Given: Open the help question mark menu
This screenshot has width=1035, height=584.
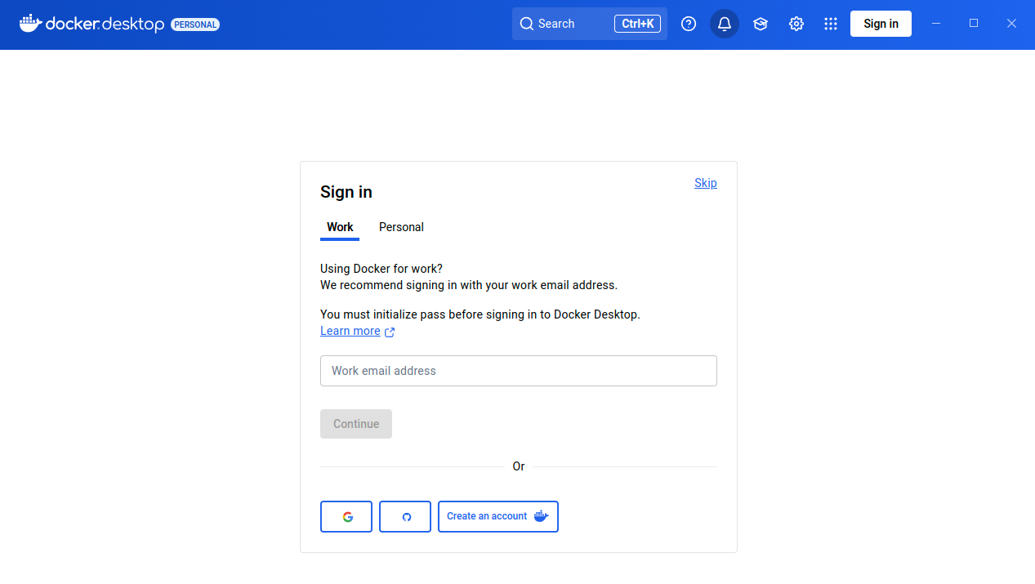Looking at the screenshot, I should (689, 24).
